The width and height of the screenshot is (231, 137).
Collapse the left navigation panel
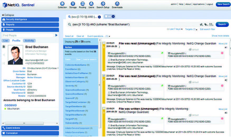pyautogui.click(x=8, y=15)
